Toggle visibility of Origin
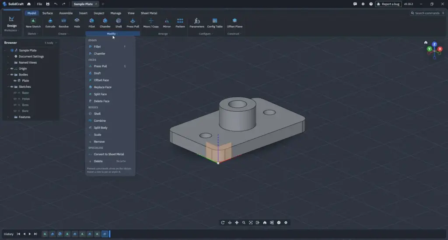448x240 pixels. (12, 69)
